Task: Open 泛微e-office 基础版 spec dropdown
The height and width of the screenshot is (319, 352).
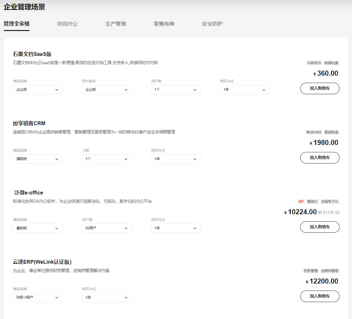Action: click(x=38, y=228)
